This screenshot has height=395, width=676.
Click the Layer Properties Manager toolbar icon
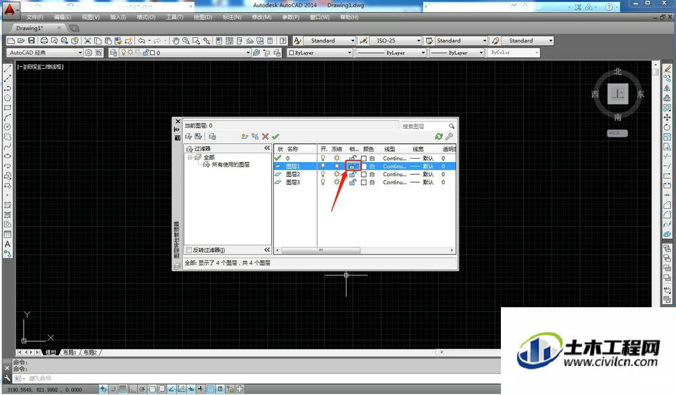click(x=114, y=53)
